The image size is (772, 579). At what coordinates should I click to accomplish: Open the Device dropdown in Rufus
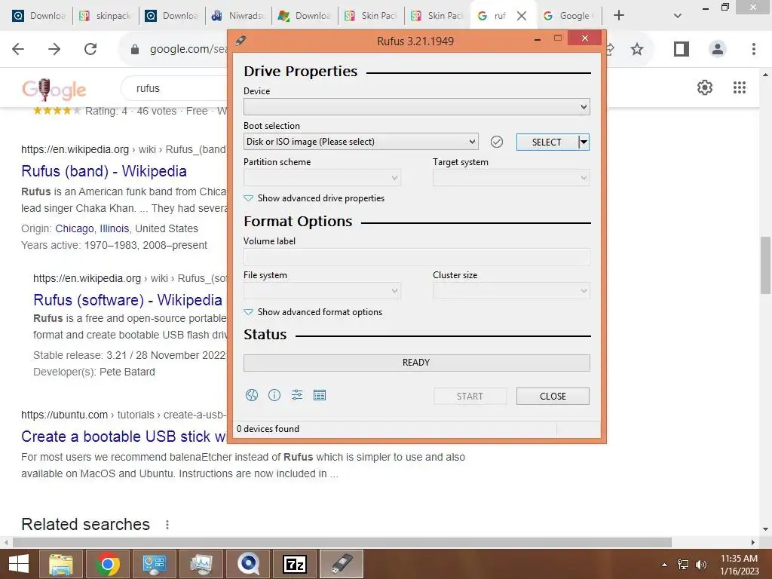[416, 107]
